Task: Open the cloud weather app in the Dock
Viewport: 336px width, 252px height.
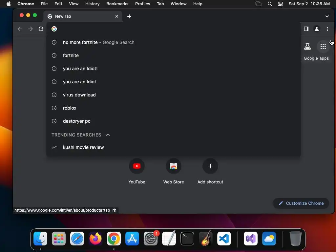Action: tap(269, 239)
